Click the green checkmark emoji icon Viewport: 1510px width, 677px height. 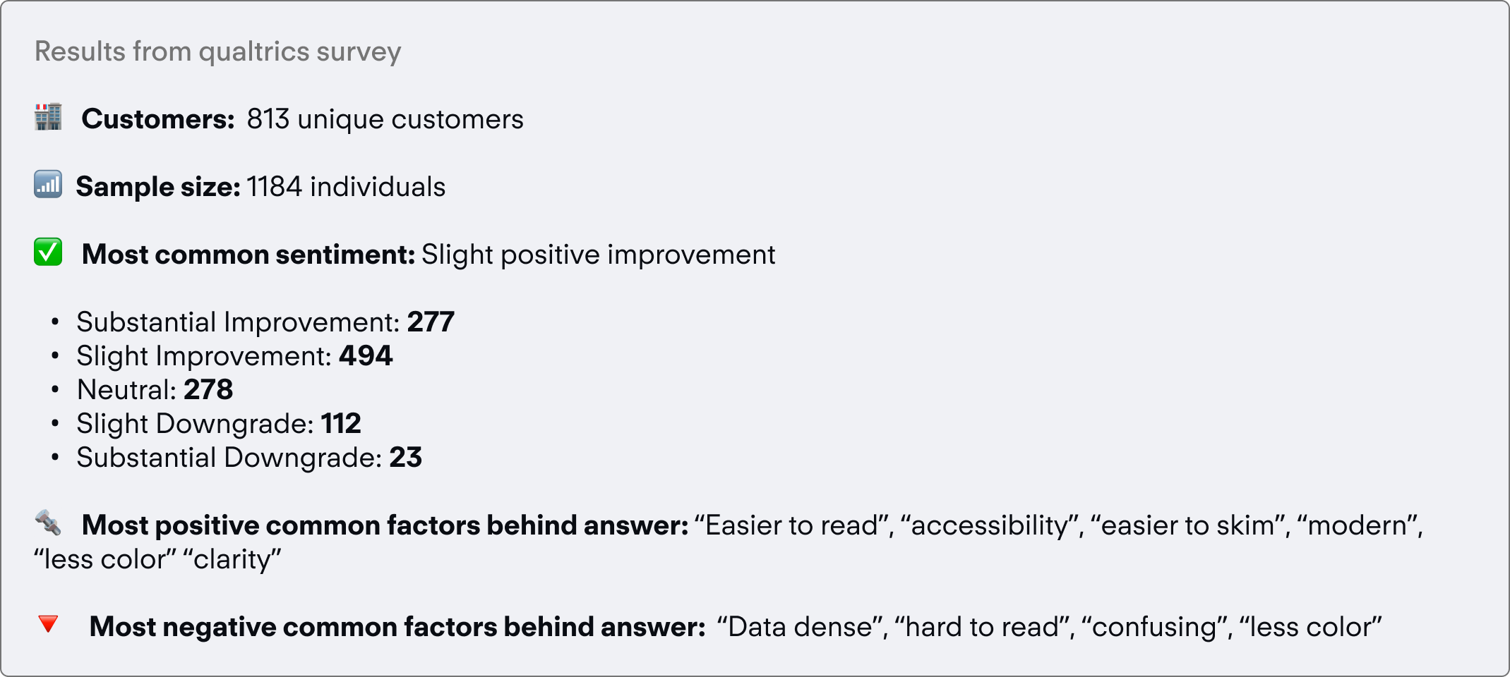coord(48,252)
